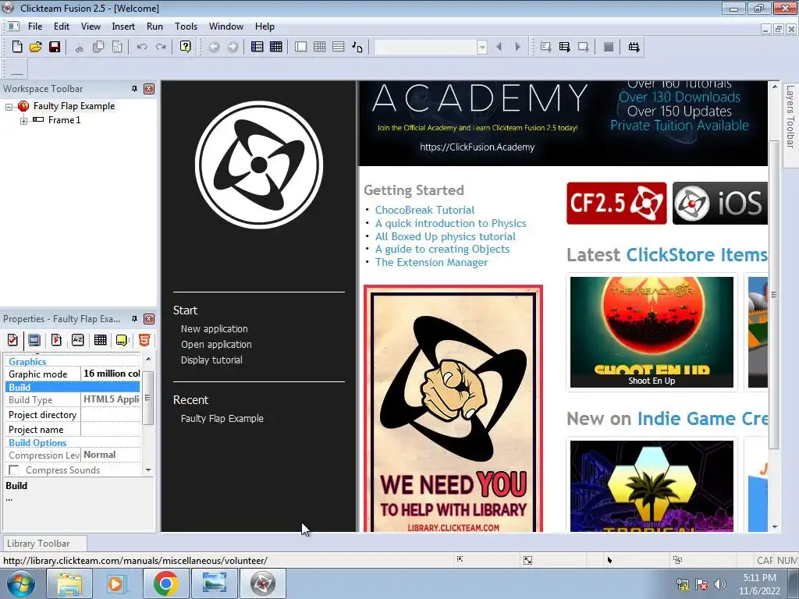
Task: Click the Display tutorial link
Action: 211,360
